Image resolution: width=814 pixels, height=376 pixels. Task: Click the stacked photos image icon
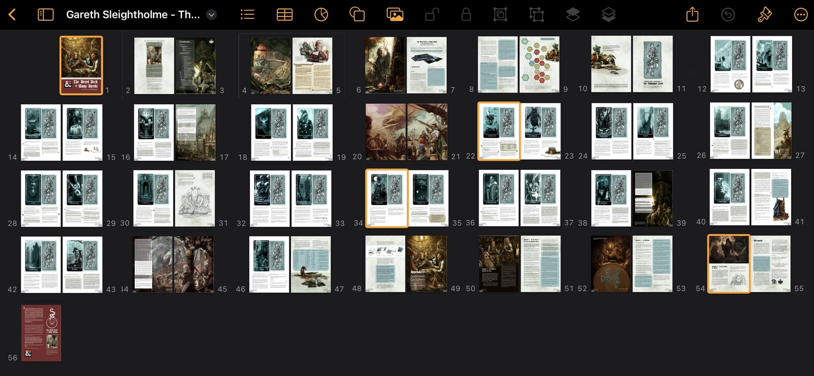pos(395,15)
